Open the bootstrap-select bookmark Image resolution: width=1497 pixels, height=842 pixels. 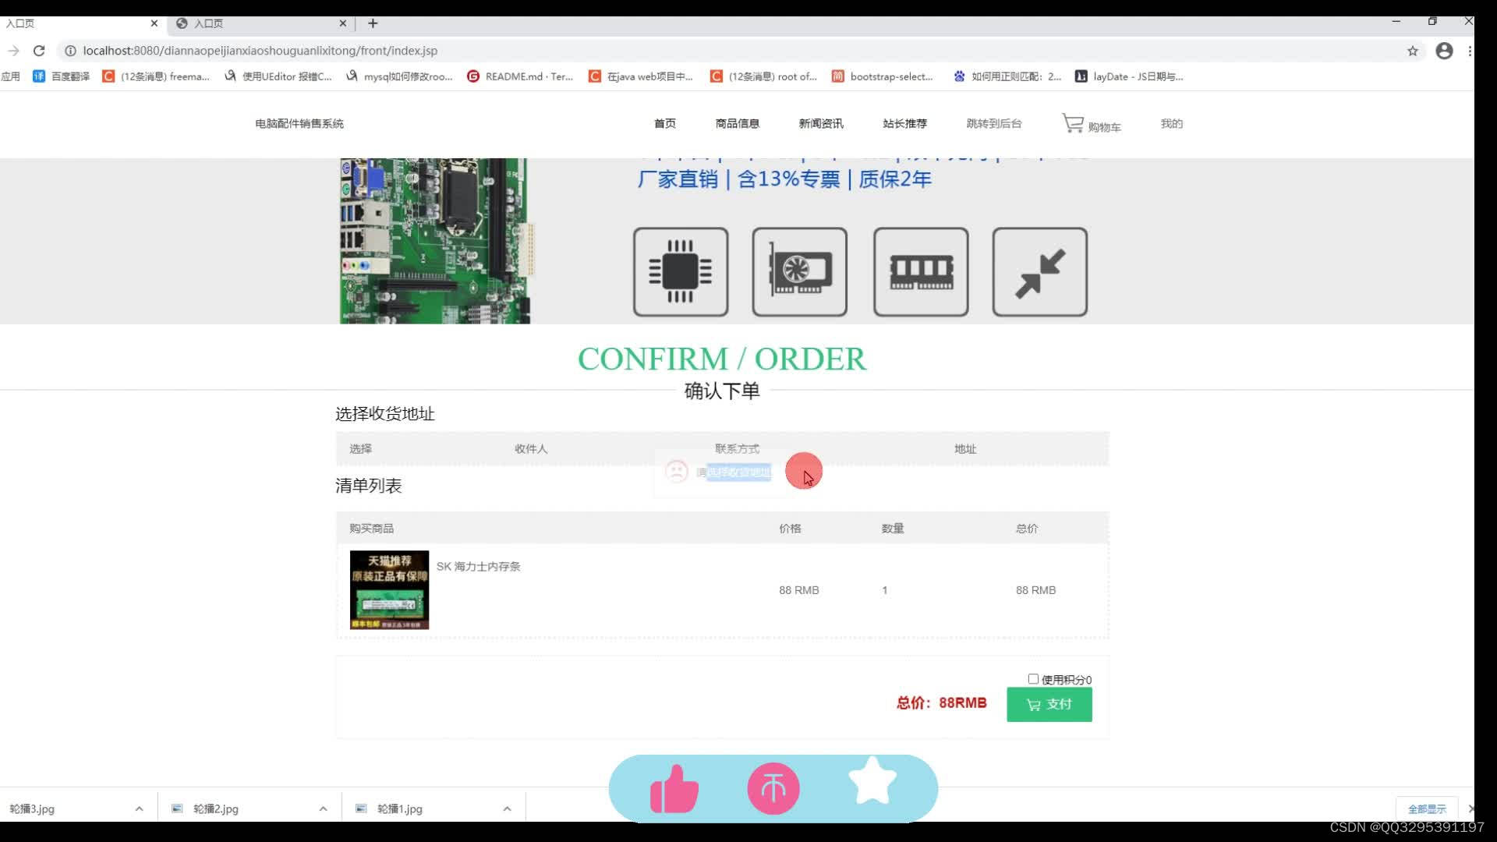[x=882, y=76]
